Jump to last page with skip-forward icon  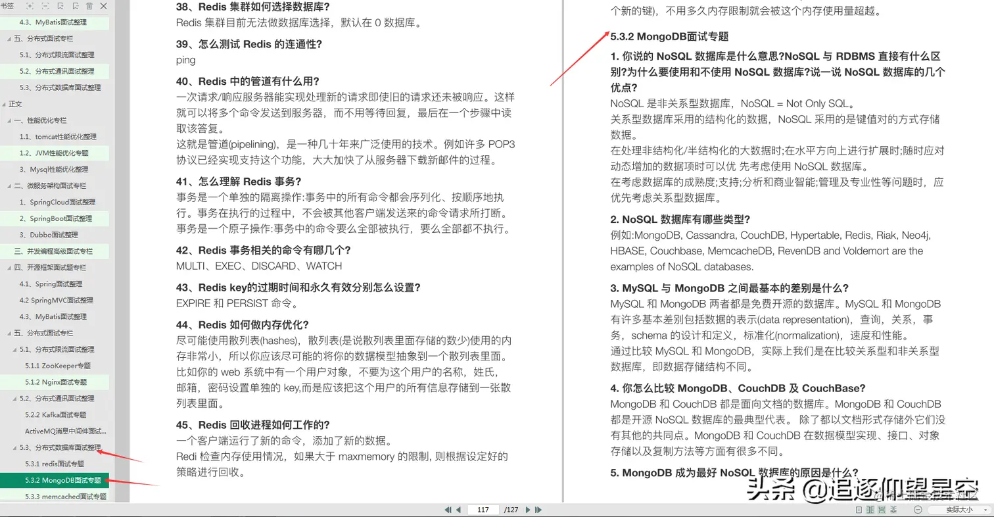point(538,509)
